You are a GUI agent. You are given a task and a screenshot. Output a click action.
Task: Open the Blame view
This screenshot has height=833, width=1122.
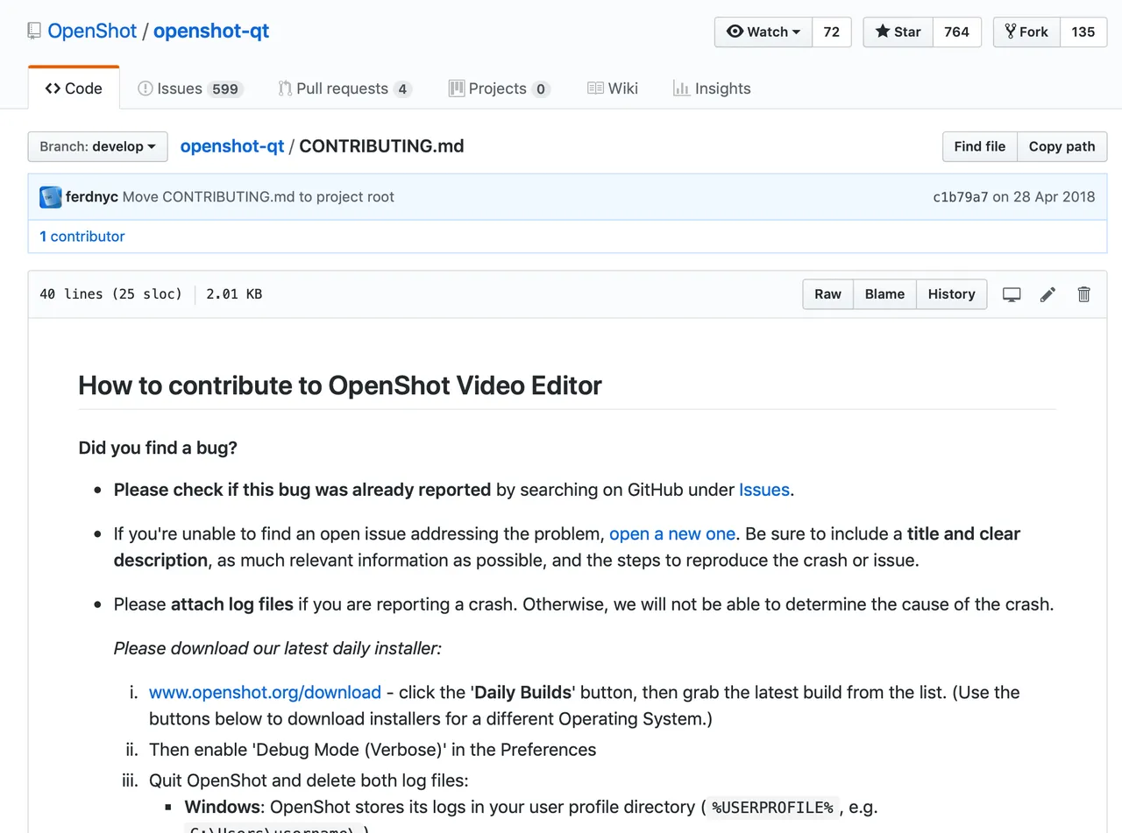(x=884, y=294)
